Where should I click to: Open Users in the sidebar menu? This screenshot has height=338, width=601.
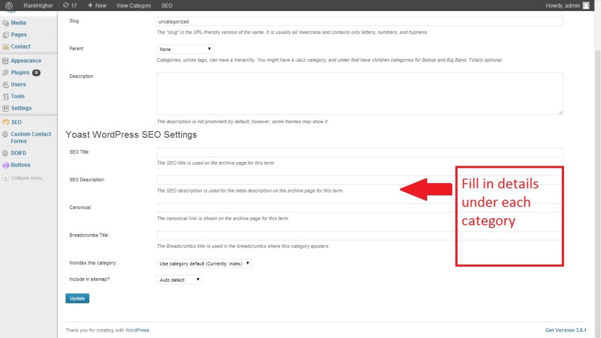(x=18, y=84)
